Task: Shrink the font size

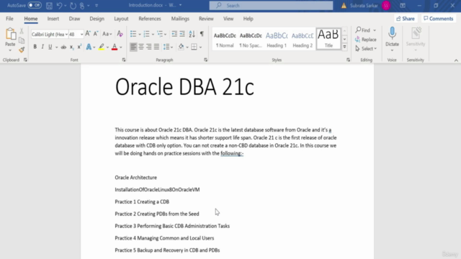Action: (96, 34)
